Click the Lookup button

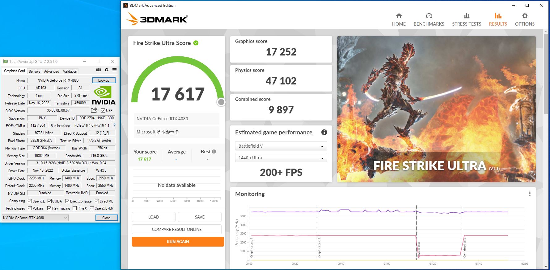click(x=104, y=80)
